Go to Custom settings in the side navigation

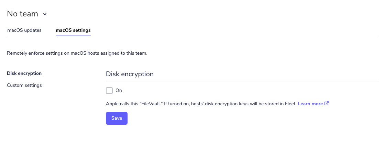click(24, 85)
